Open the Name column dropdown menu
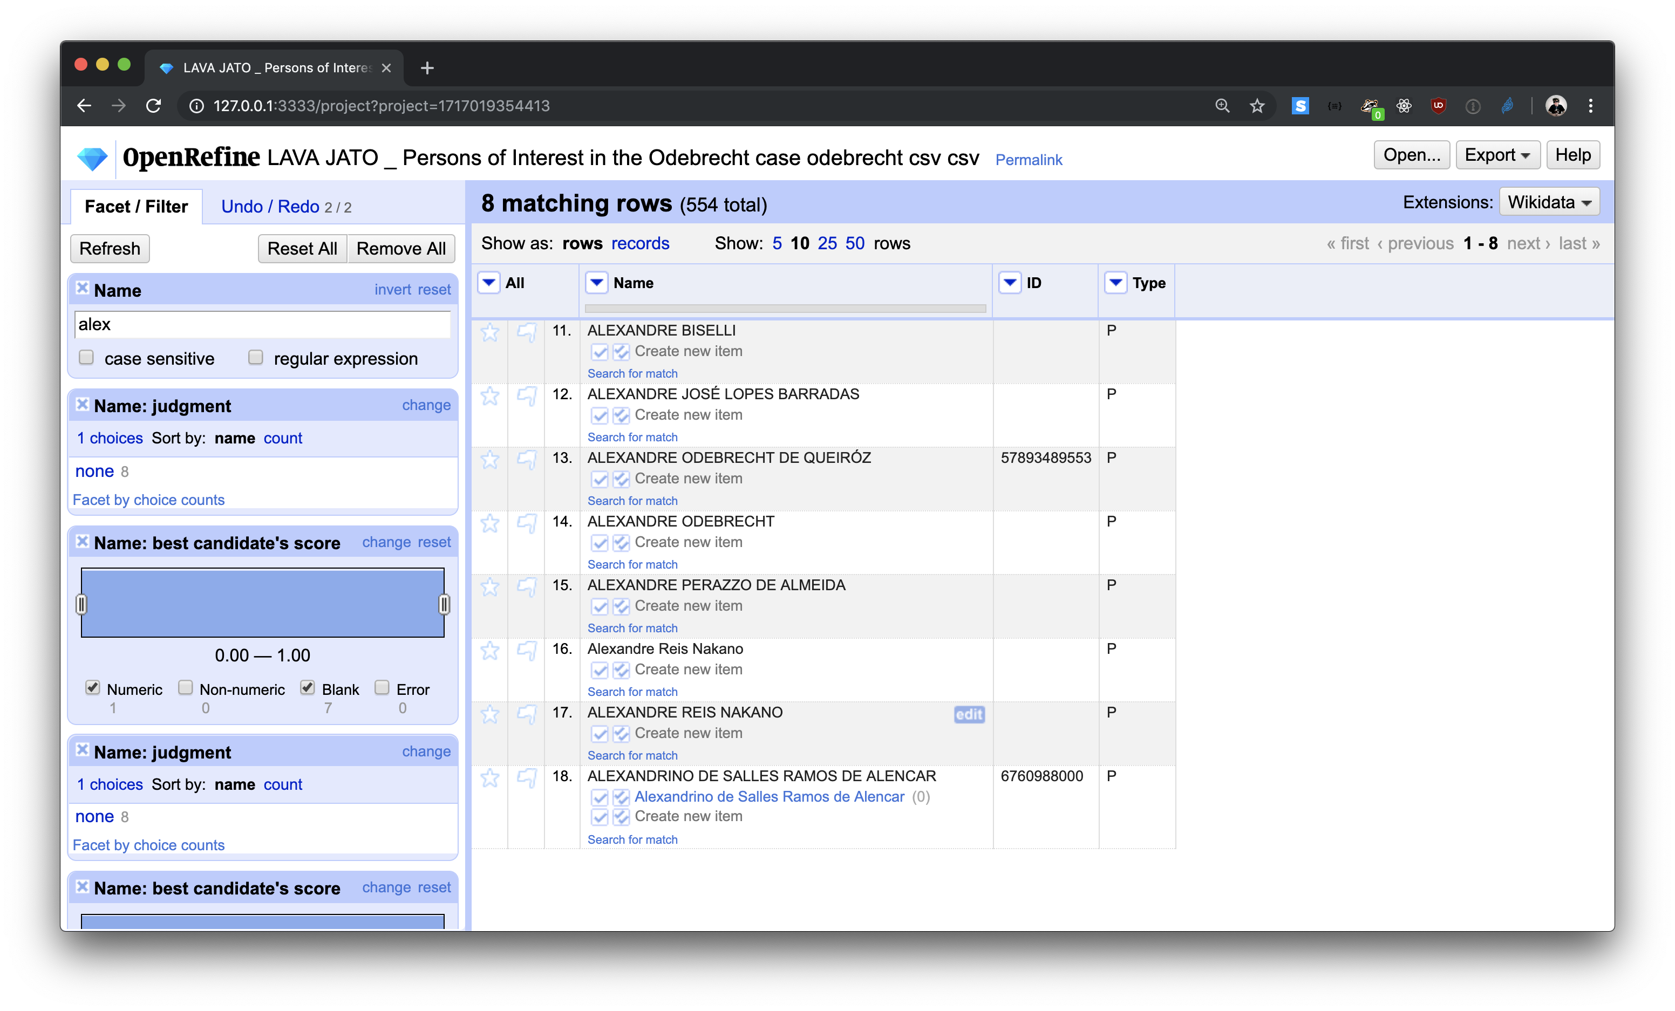Screen dimensions: 1675x1011 [597, 283]
